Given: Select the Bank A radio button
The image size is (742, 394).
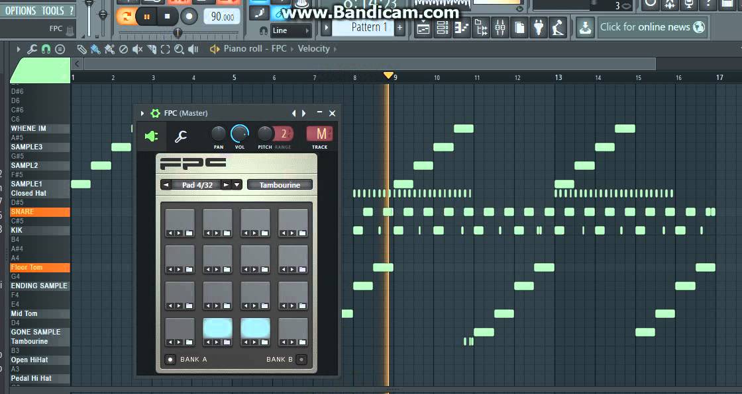Looking at the screenshot, I should [x=170, y=360].
